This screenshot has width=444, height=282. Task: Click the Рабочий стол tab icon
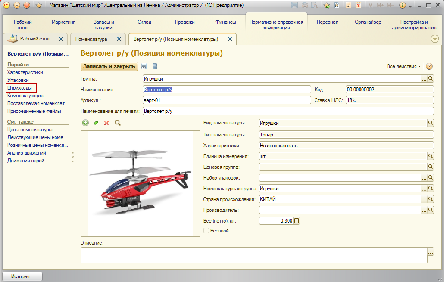pos(12,38)
